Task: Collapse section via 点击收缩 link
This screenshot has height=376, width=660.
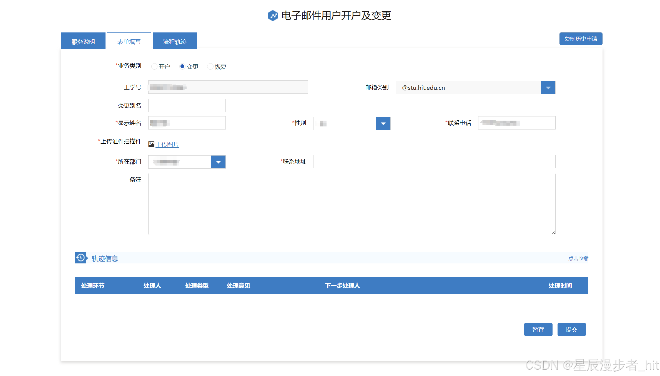Action: 578,258
